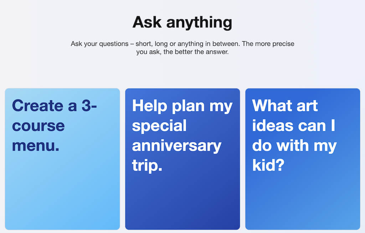Image resolution: width=365 pixels, height=233 pixels.
Task: Click the "ideas can I" text line
Action: pyautogui.click(x=294, y=126)
